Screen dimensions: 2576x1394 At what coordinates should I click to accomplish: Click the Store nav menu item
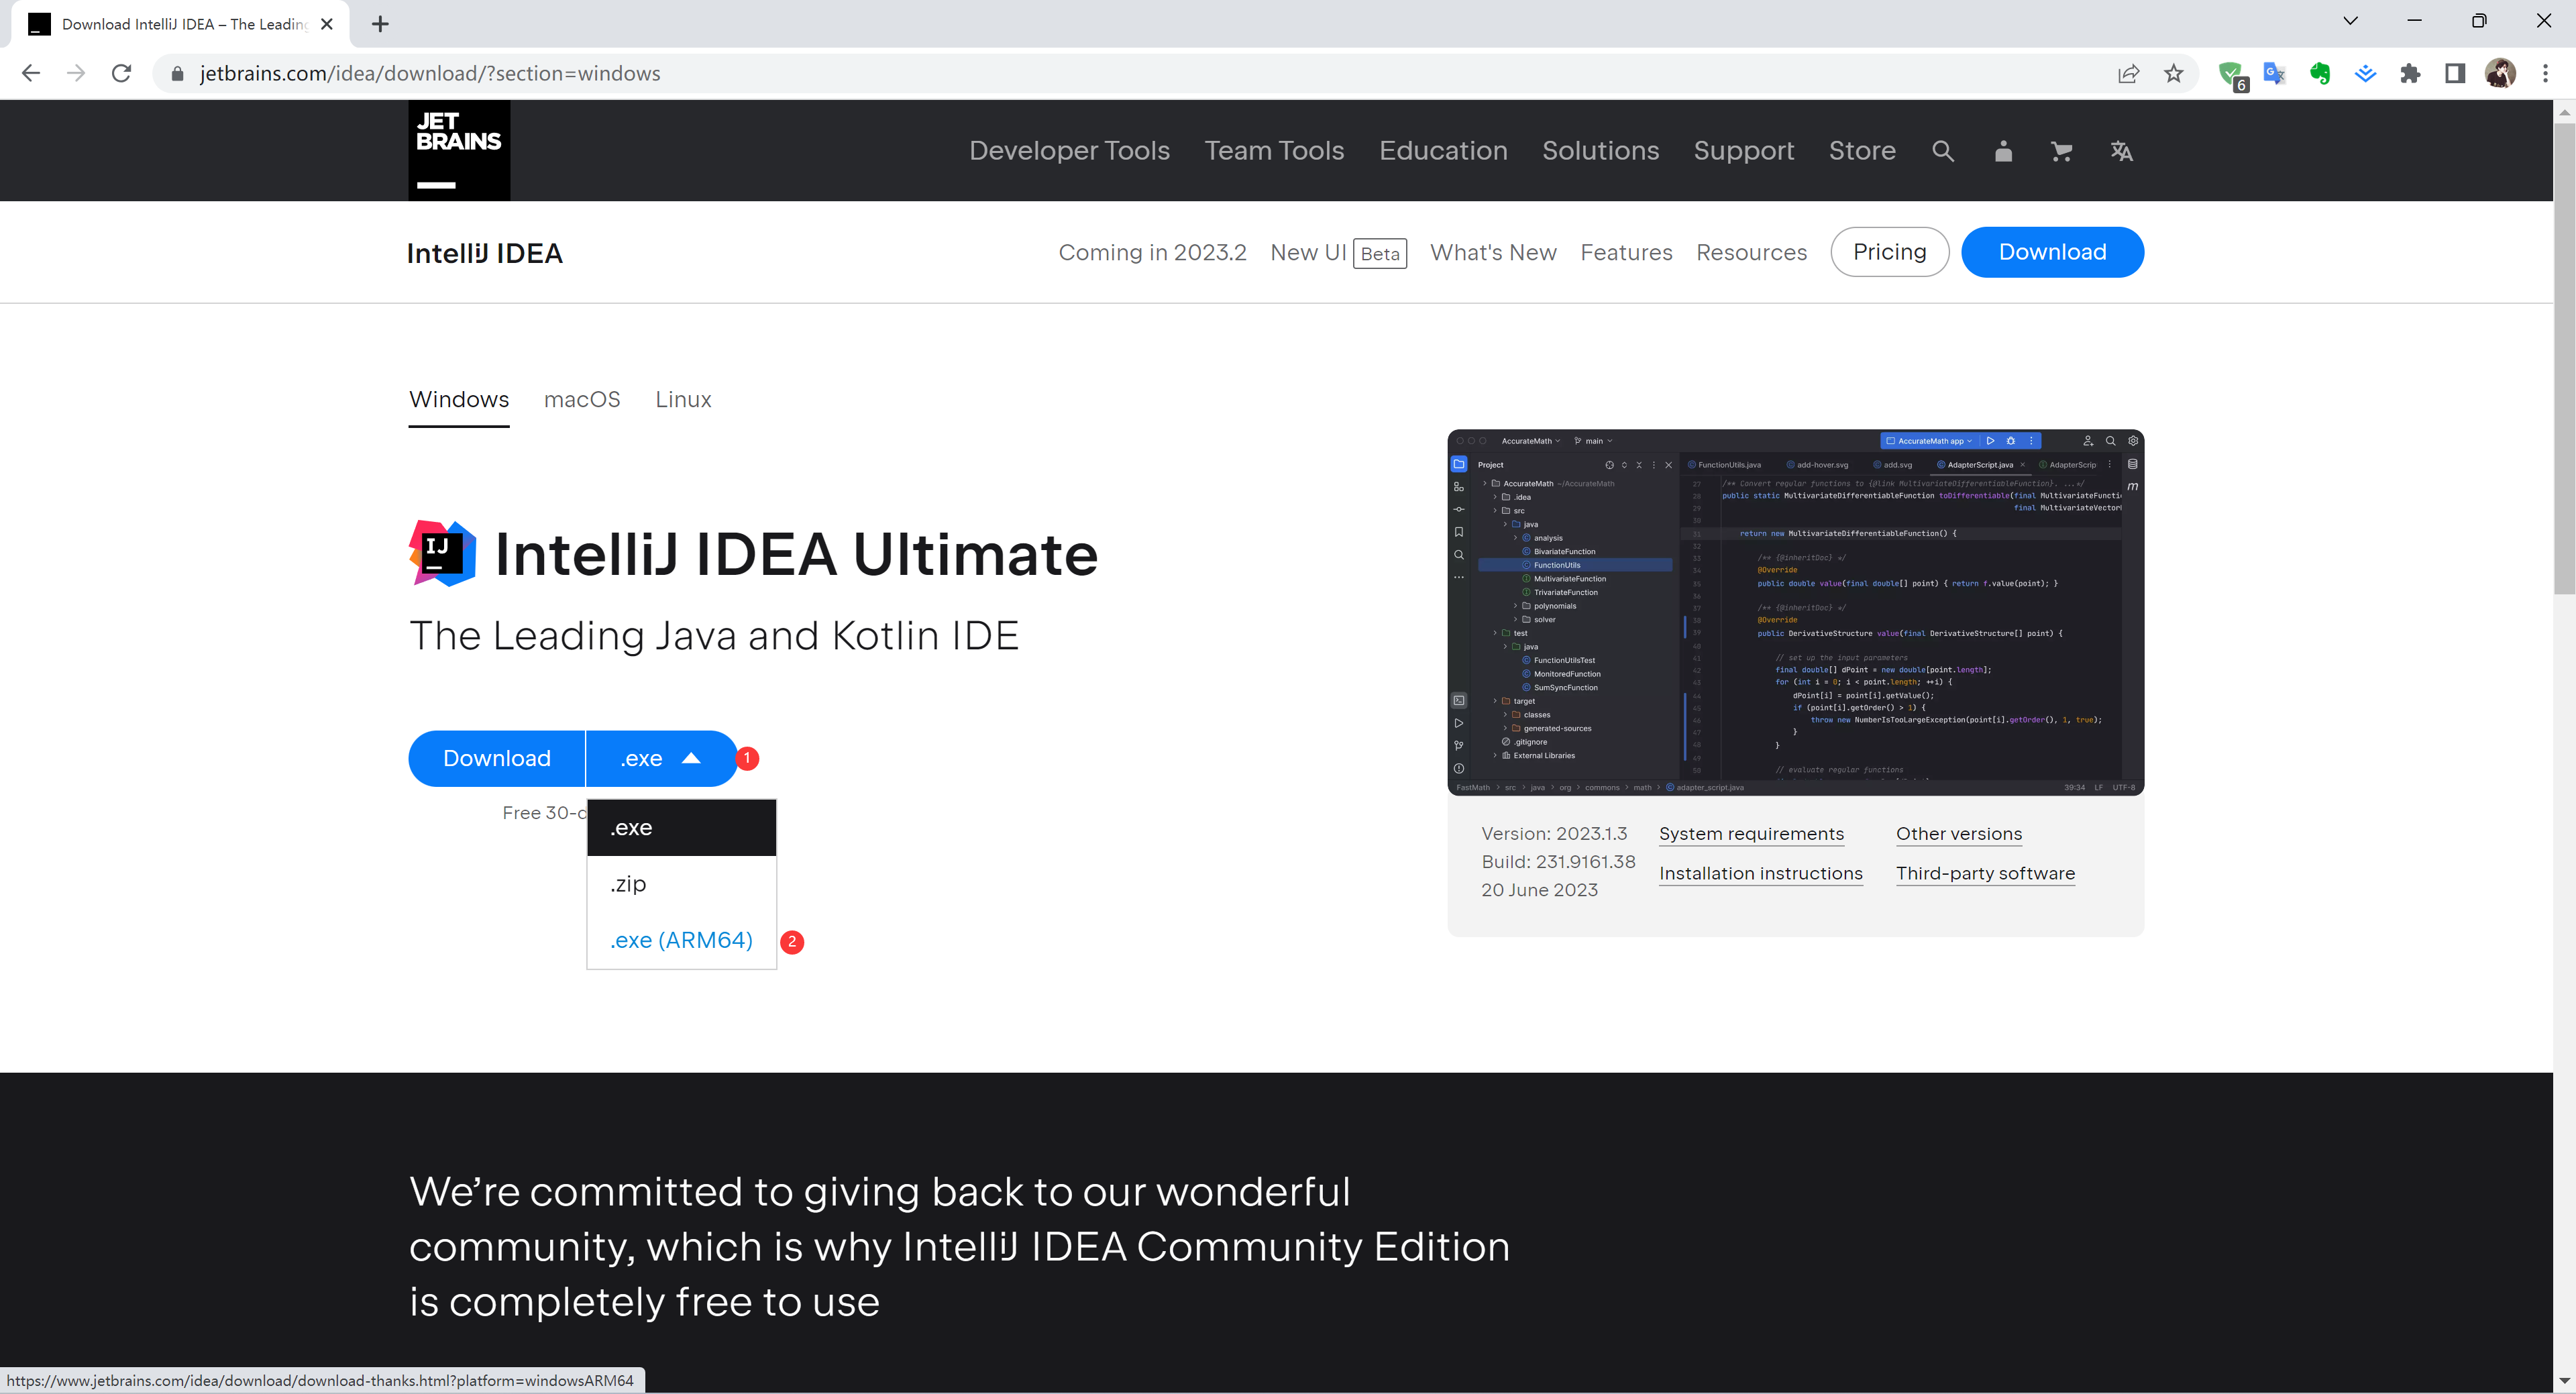coord(1860,151)
